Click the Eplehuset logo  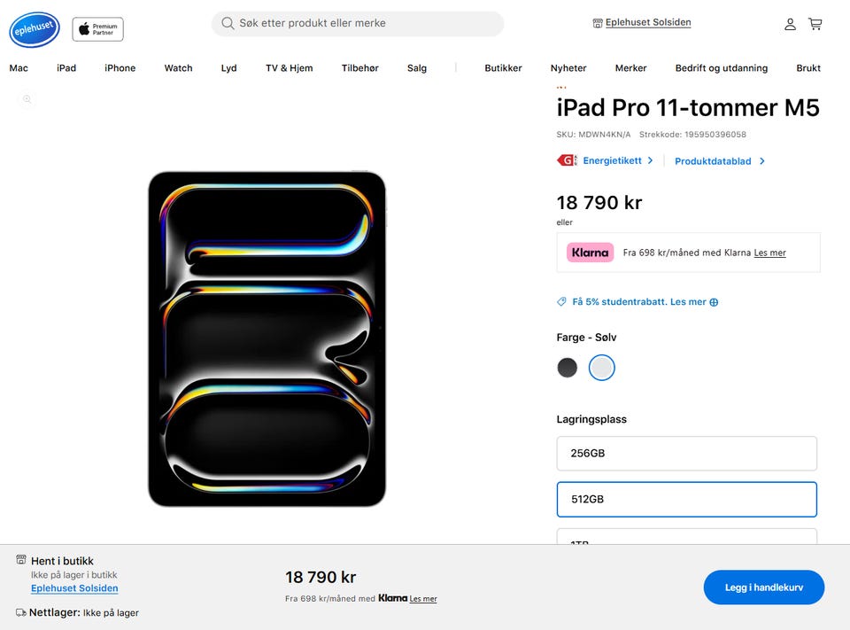click(35, 29)
